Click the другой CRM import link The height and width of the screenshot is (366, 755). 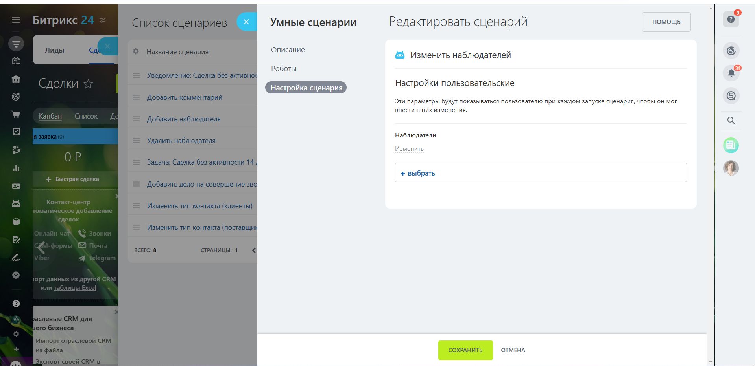(x=98, y=279)
